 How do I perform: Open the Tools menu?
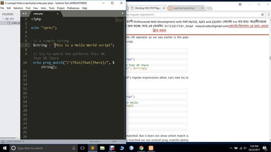[x=52, y=8]
